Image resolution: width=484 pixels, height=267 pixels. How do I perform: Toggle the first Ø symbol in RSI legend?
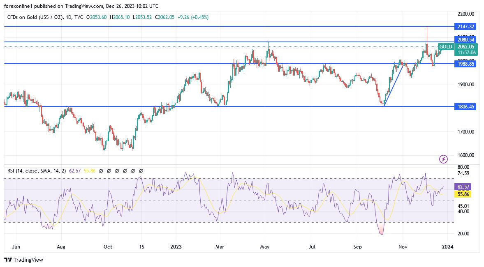point(101,170)
